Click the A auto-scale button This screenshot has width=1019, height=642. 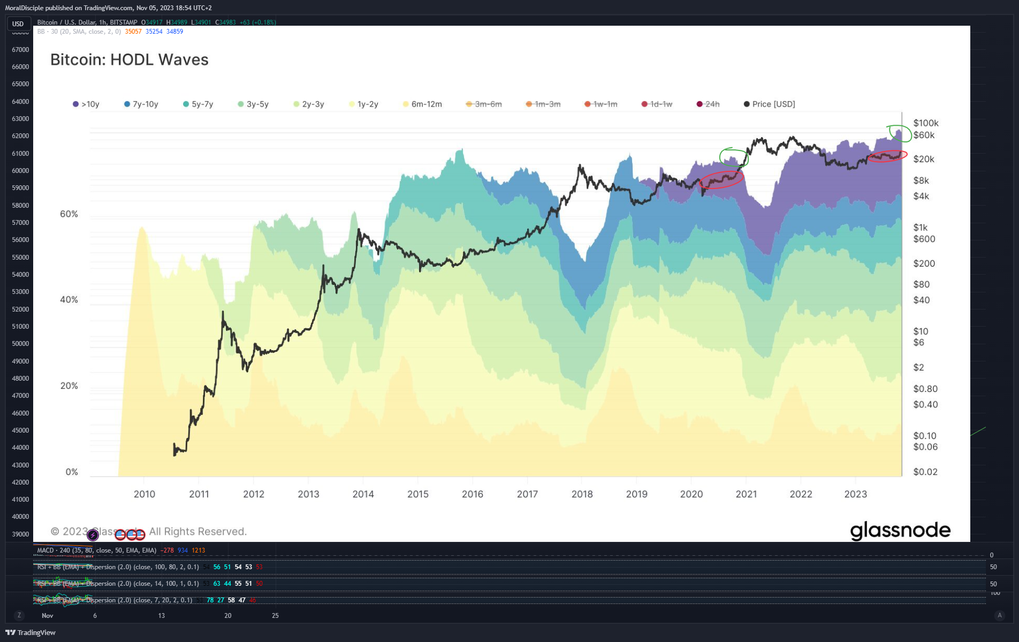tap(999, 615)
